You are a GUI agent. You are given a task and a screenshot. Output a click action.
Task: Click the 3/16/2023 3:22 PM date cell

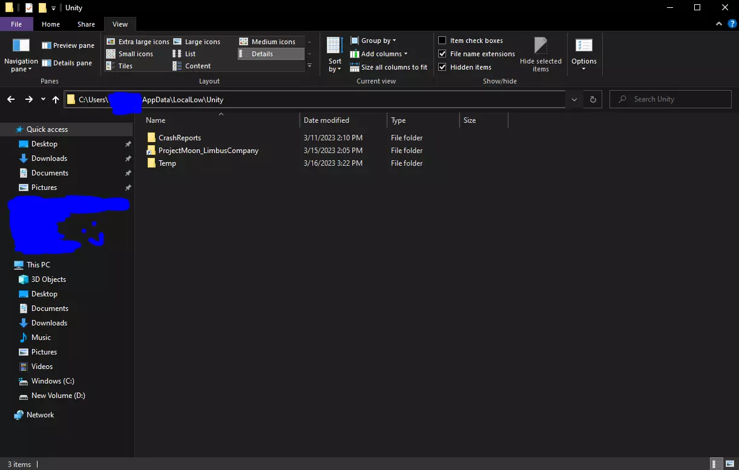point(333,163)
